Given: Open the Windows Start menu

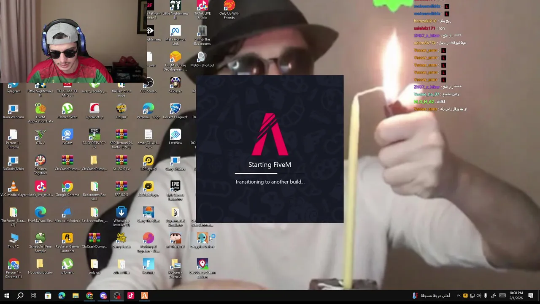Looking at the screenshot, I should tap(7, 296).
